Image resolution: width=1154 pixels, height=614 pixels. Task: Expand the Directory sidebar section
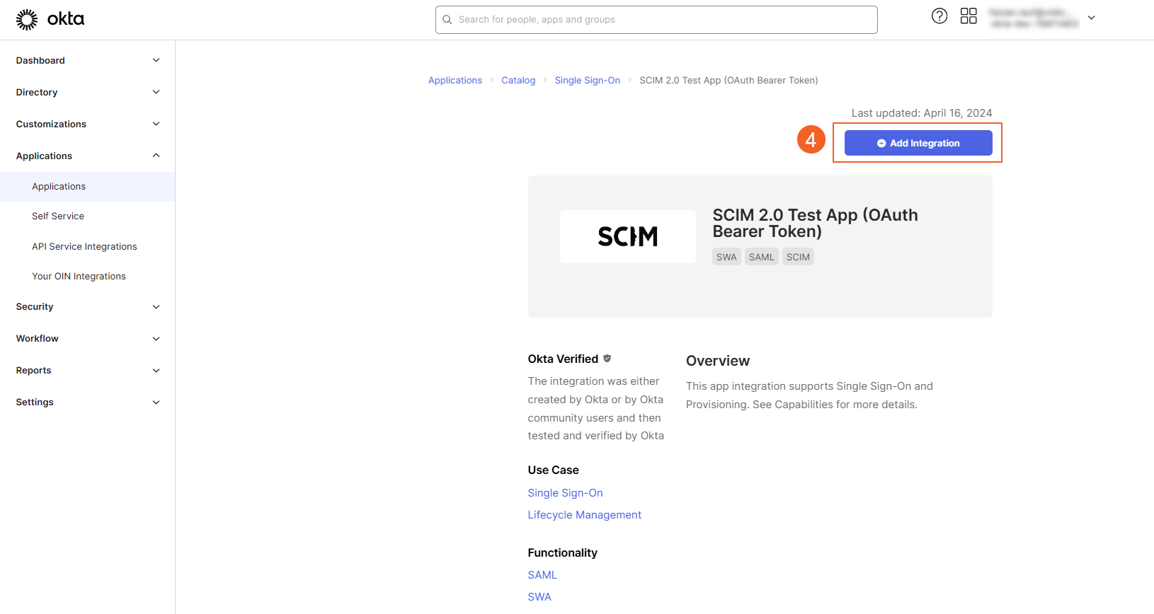(156, 93)
